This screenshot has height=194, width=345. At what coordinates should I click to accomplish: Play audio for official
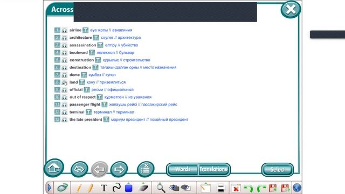64,90
